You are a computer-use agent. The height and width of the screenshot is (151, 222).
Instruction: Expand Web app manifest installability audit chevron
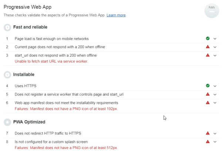click(x=215, y=103)
